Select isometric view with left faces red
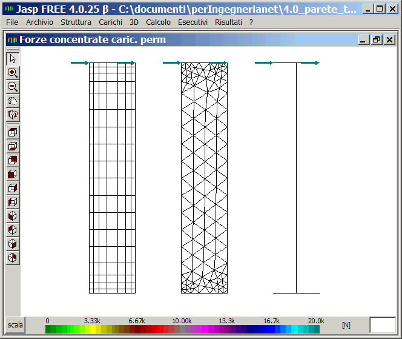The height and width of the screenshot is (339, 402). (x=13, y=216)
